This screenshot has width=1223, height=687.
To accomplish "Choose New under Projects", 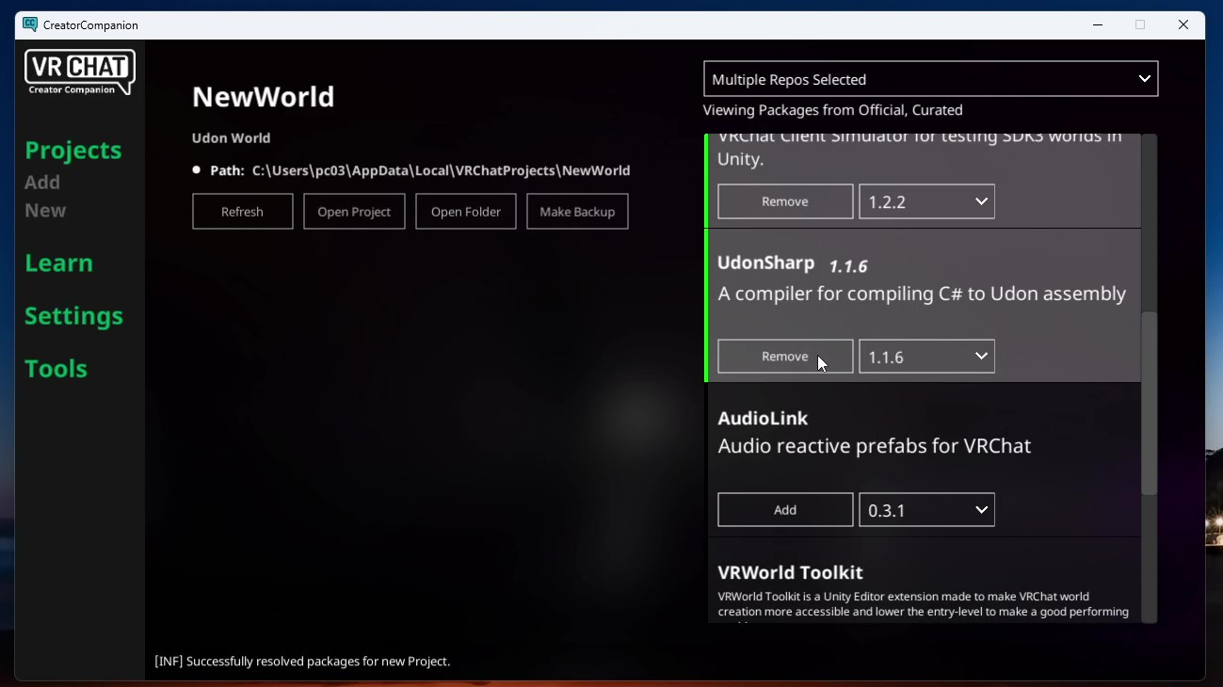I will click(45, 211).
